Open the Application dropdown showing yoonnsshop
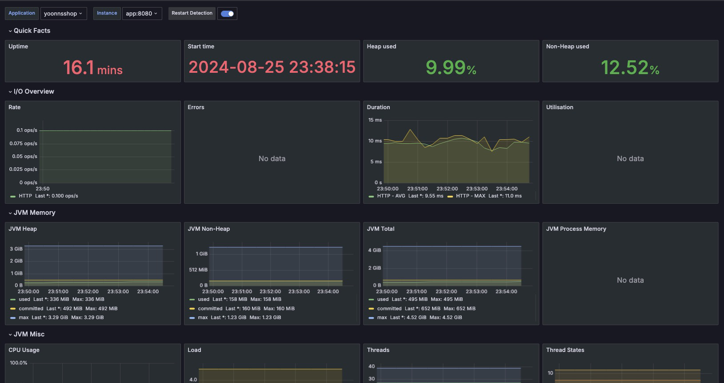 tap(64, 13)
